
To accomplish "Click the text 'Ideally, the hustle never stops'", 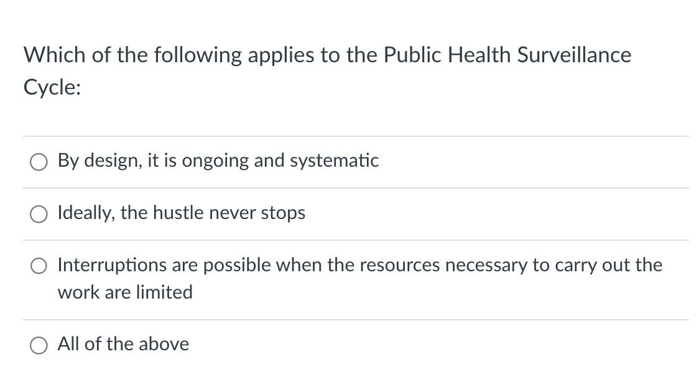I will (181, 213).
